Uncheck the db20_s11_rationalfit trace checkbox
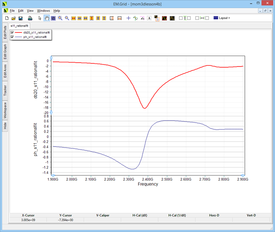The width and height of the screenshot is (275, 232). pyautogui.click(x=12, y=32)
